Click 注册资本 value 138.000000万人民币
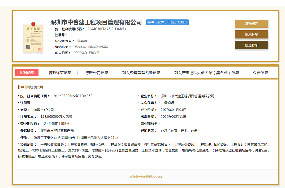The width and height of the screenshot is (285, 188). click(x=56, y=117)
